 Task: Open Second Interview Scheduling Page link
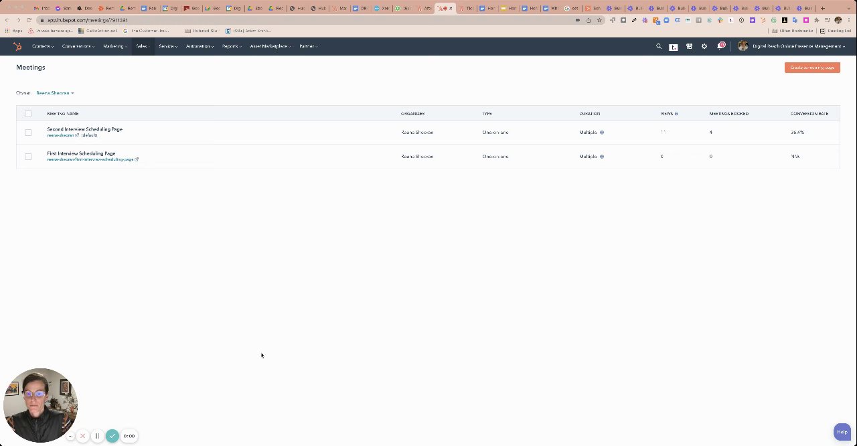(x=85, y=129)
